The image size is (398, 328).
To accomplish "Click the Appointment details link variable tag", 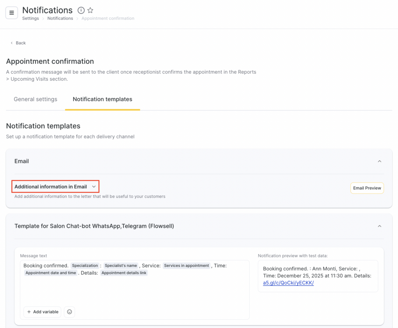I will (x=124, y=273).
